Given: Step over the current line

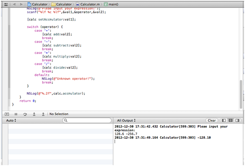Looking at the screenshot, I should click(25, 114).
